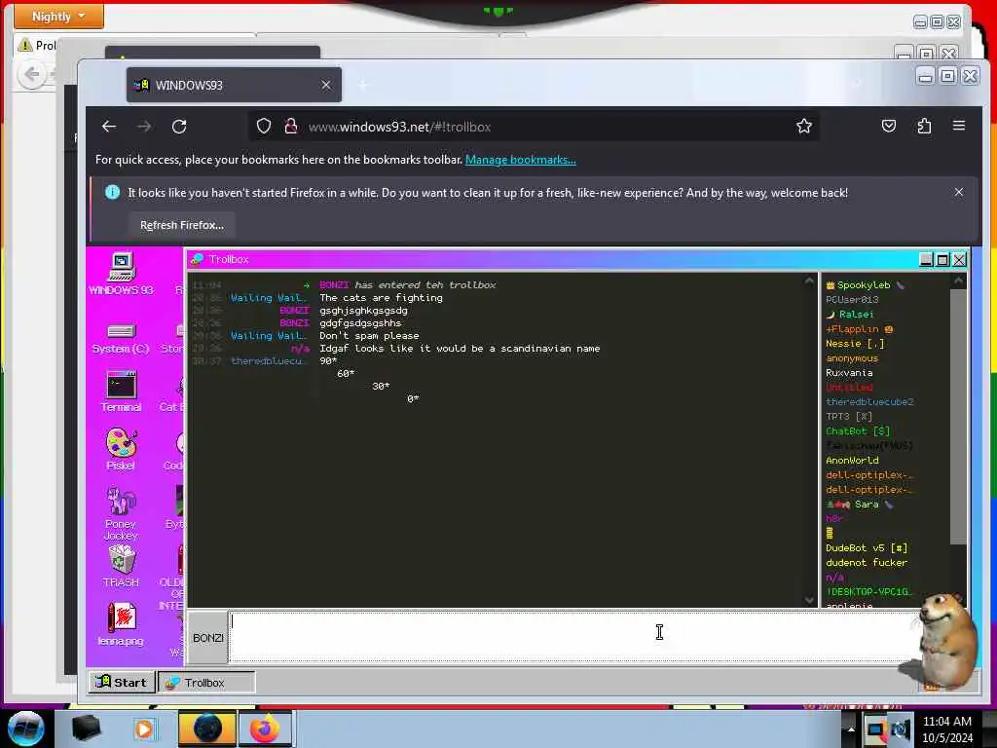Click the chat scroll down arrow
This screenshot has height=748, width=997.
point(809,600)
